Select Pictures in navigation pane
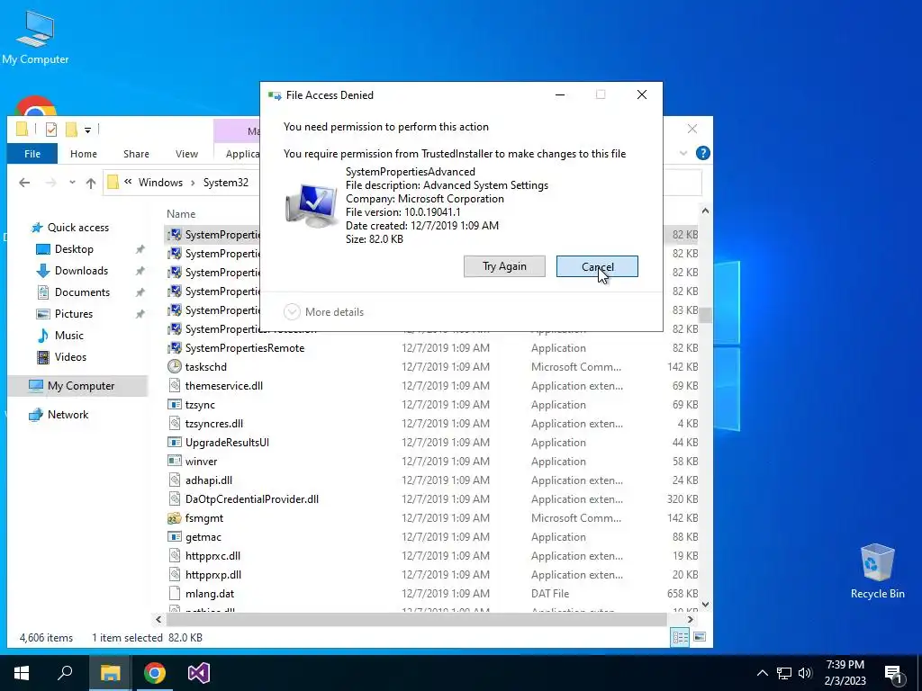 pos(74,314)
